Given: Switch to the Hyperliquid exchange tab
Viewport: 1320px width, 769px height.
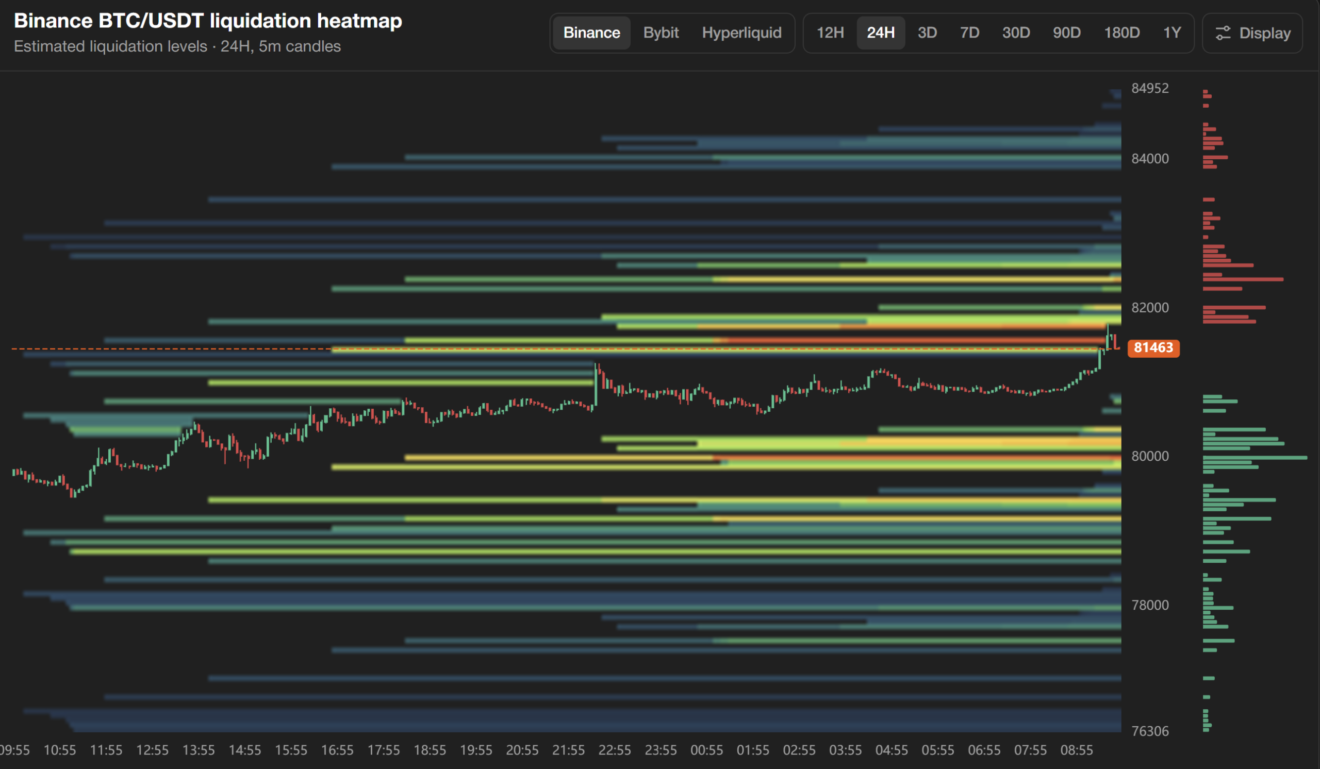Looking at the screenshot, I should pyautogui.click(x=741, y=32).
